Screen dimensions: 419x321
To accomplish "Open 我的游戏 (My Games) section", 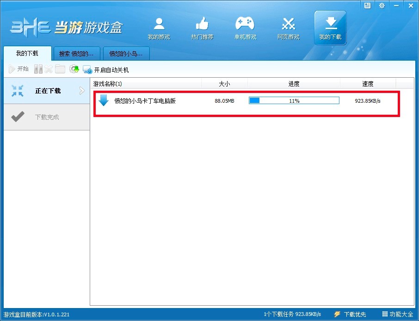I will [159, 28].
